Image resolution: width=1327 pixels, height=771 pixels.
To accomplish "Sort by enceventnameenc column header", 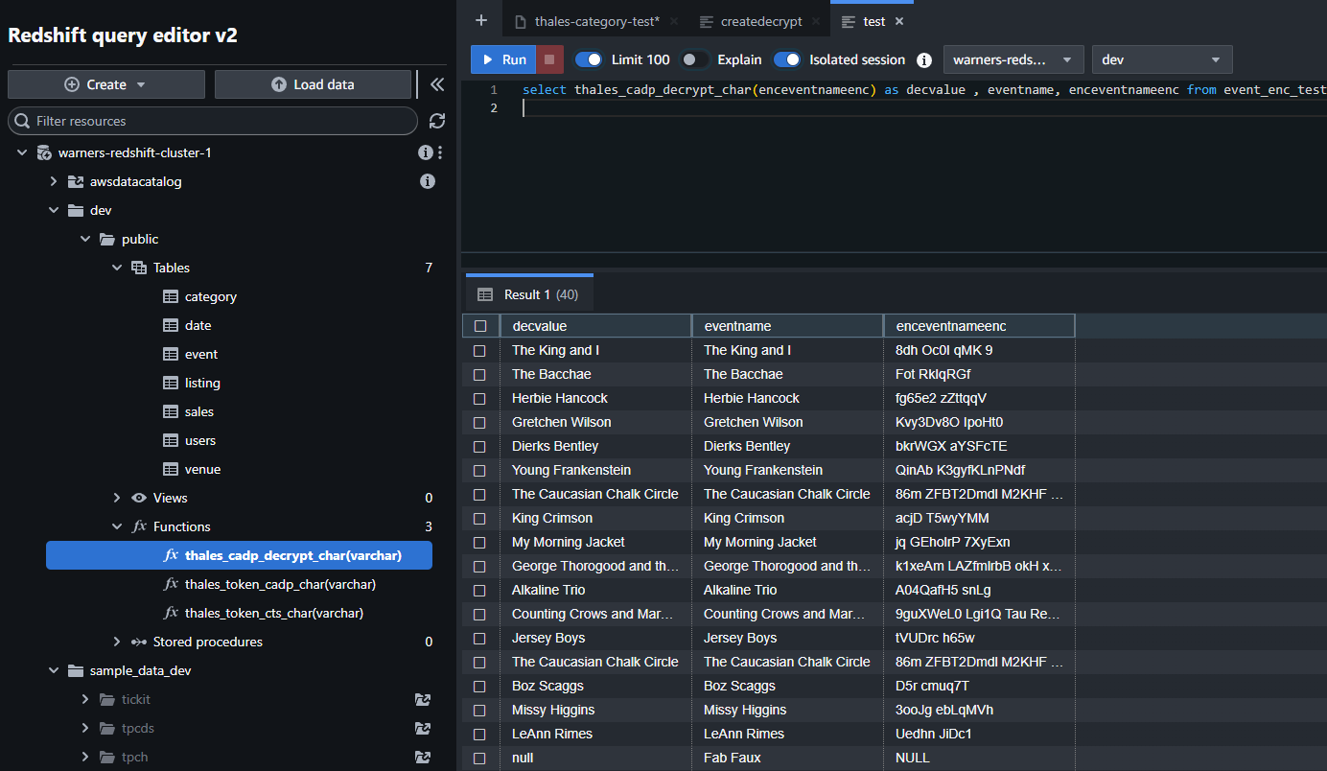I will click(x=979, y=326).
